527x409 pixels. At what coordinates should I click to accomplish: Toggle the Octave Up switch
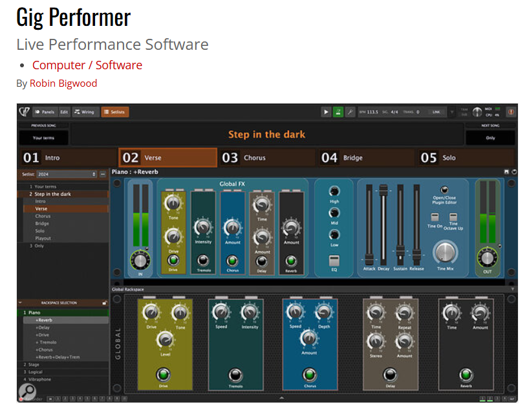pos(453,217)
